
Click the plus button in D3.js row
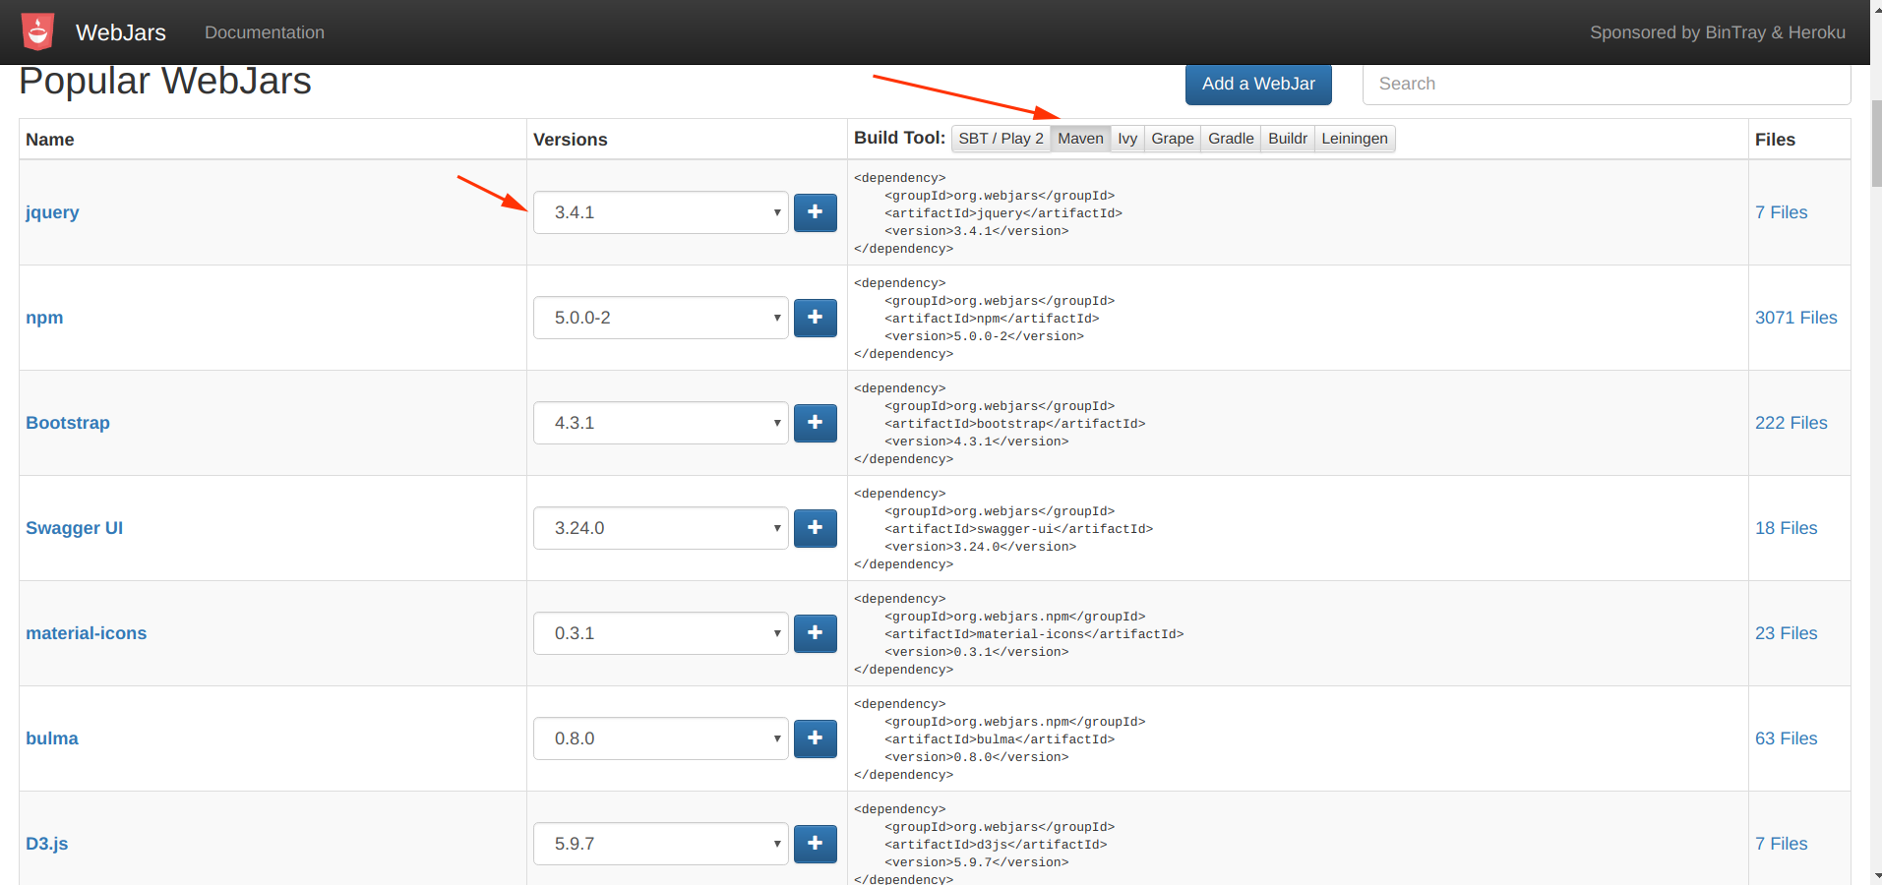(815, 844)
